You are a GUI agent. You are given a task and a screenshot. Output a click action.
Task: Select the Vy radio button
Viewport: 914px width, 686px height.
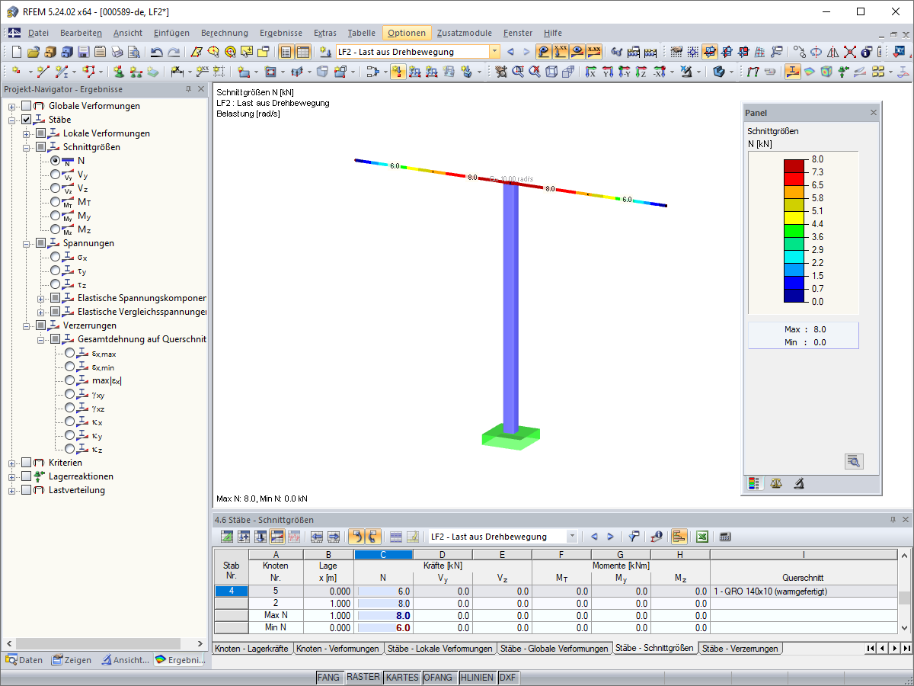[x=56, y=175]
